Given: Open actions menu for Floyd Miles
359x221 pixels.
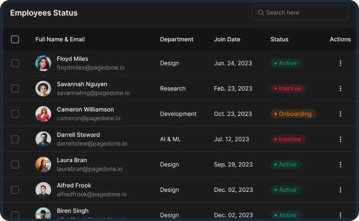Looking at the screenshot, I should pyautogui.click(x=340, y=63).
